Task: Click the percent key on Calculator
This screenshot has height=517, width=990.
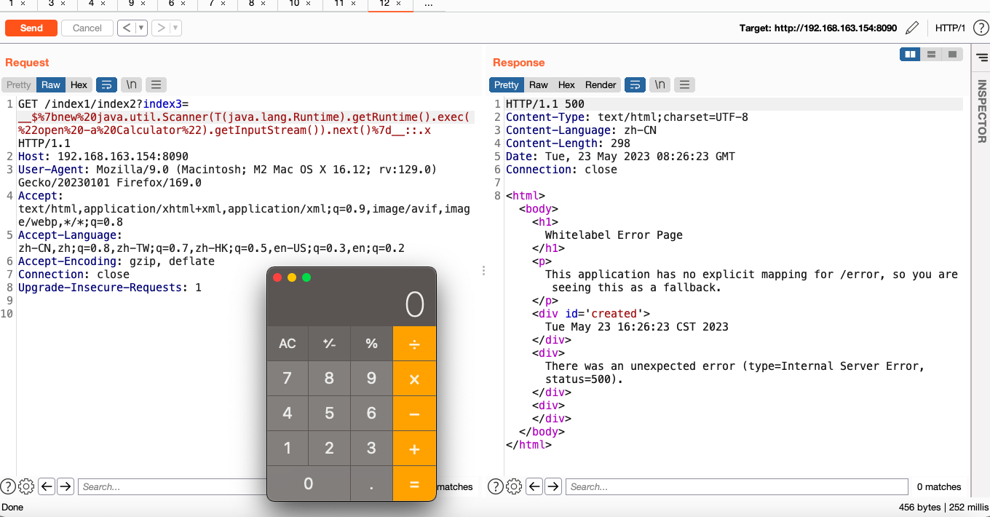Action: pyautogui.click(x=371, y=343)
